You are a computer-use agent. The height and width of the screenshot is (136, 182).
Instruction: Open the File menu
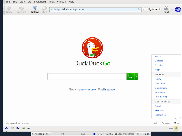(x=8, y=2)
